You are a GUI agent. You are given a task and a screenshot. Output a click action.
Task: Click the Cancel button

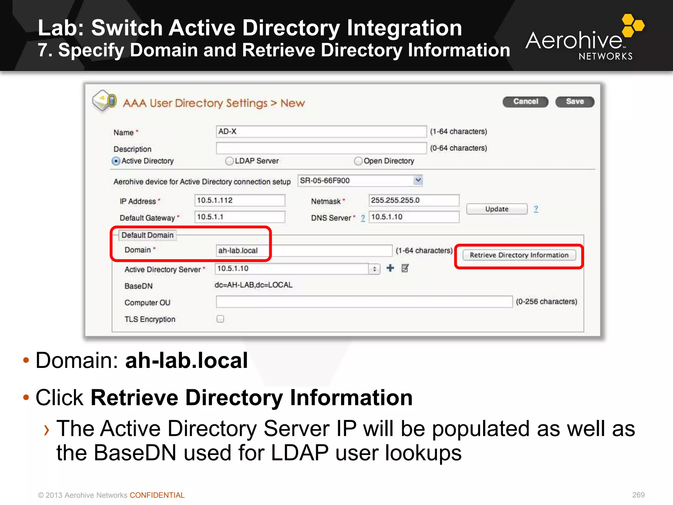click(x=525, y=102)
